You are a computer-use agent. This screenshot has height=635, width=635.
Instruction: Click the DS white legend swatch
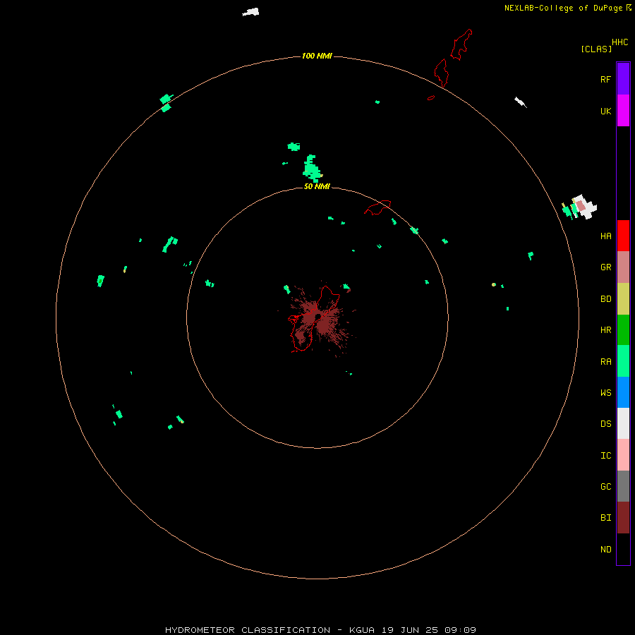tap(623, 423)
